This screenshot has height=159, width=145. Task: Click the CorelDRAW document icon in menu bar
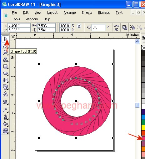pos(6,16)
